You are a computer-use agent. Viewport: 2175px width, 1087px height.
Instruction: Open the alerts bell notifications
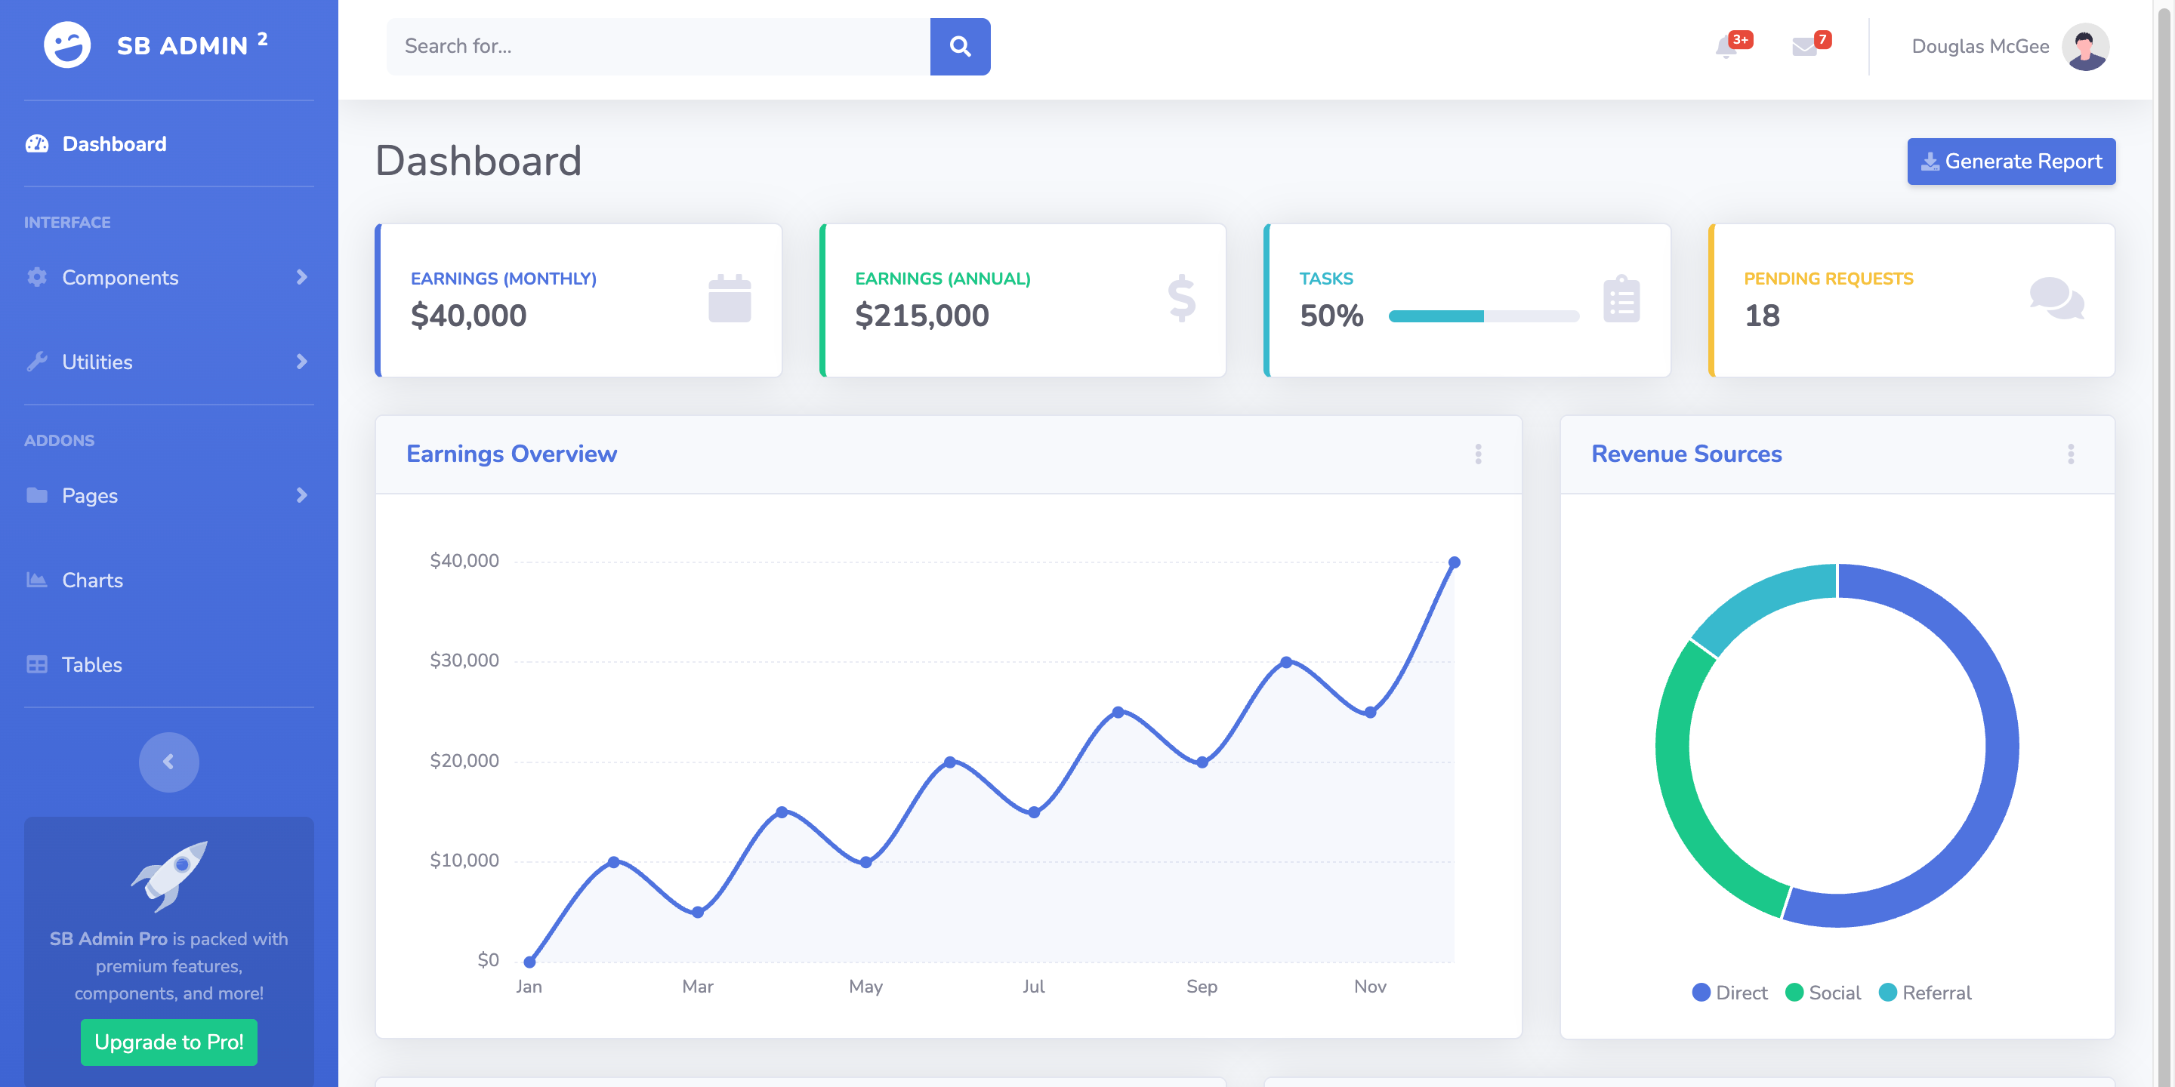[x=1726, y=48]
